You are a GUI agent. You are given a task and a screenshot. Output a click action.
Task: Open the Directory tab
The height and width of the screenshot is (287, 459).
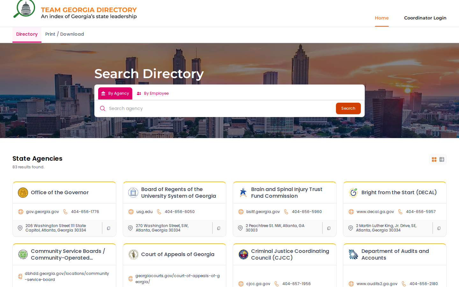tap(27, 34)
